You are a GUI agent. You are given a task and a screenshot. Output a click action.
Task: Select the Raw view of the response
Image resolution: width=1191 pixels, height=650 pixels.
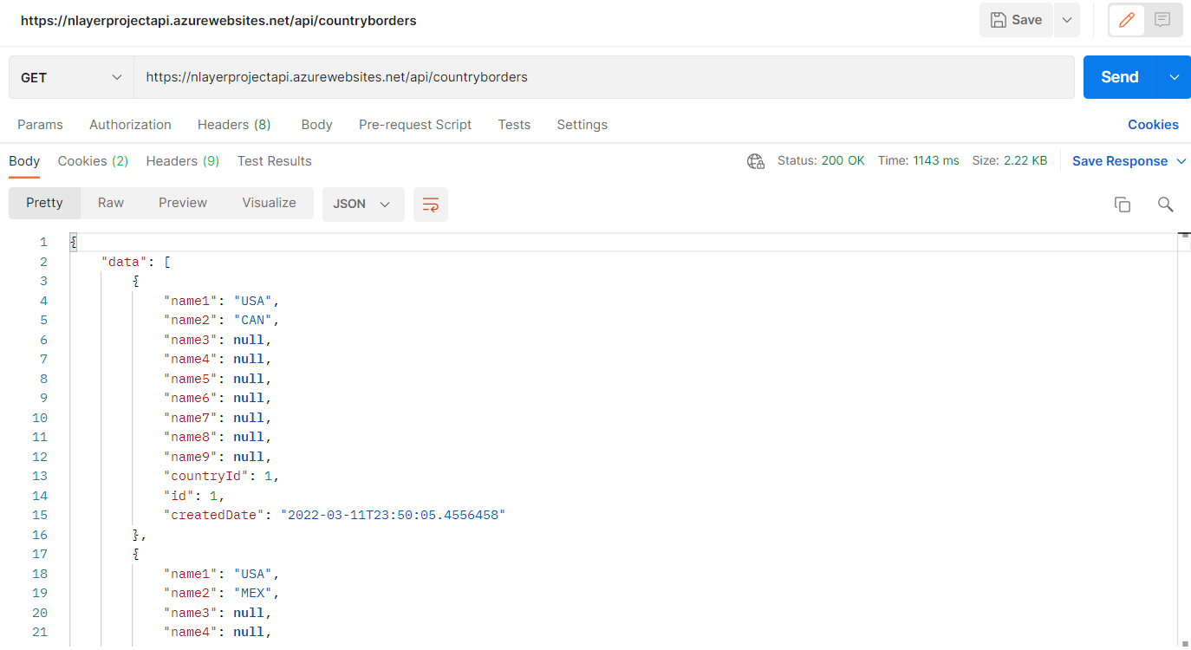coord(110,202)
